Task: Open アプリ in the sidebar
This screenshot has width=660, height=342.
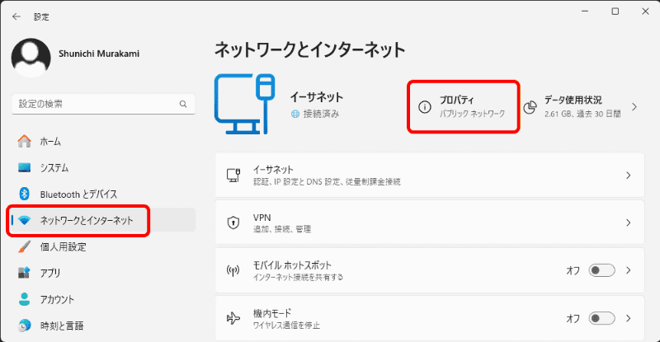Action: coord(103,273)
